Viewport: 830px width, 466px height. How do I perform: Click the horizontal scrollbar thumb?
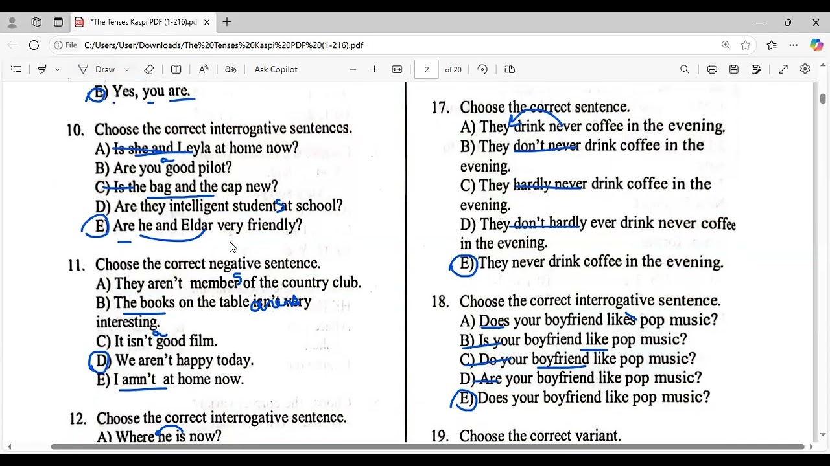[428, 447]
